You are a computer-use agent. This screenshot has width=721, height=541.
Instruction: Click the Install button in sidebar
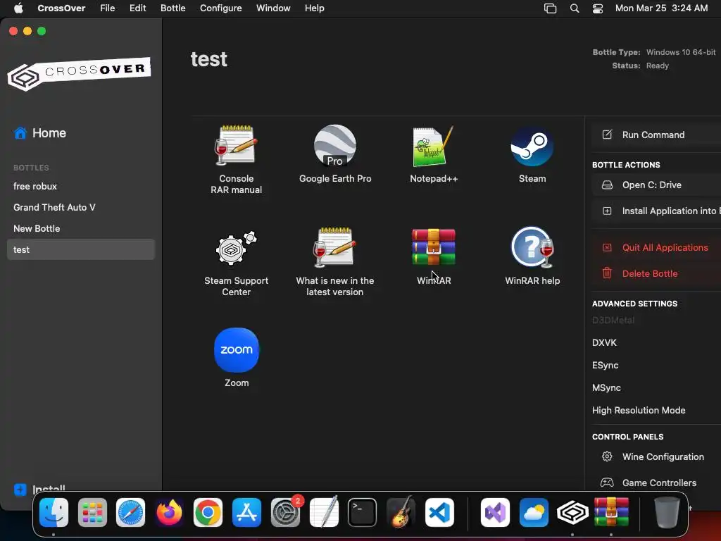[x=39, y=489]
